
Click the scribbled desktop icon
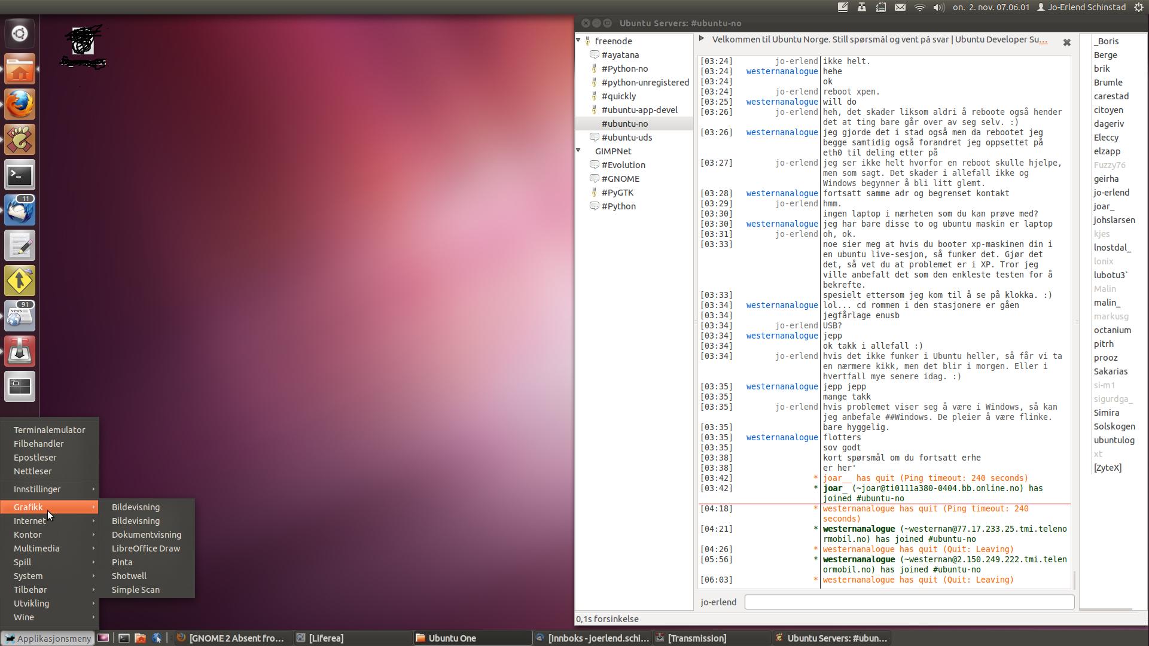click(84, 47)
